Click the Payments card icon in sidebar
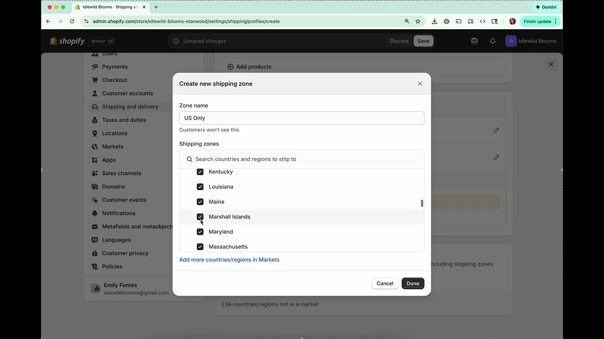Image resolution: width=604 pixels, height=339 pixels. (x=95, y=67)
